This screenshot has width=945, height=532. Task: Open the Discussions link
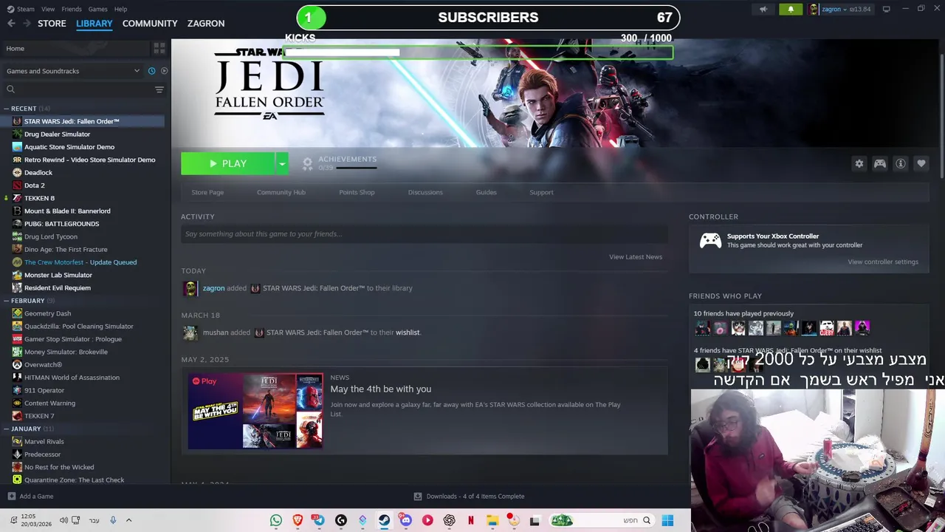(x=425, y=193)
